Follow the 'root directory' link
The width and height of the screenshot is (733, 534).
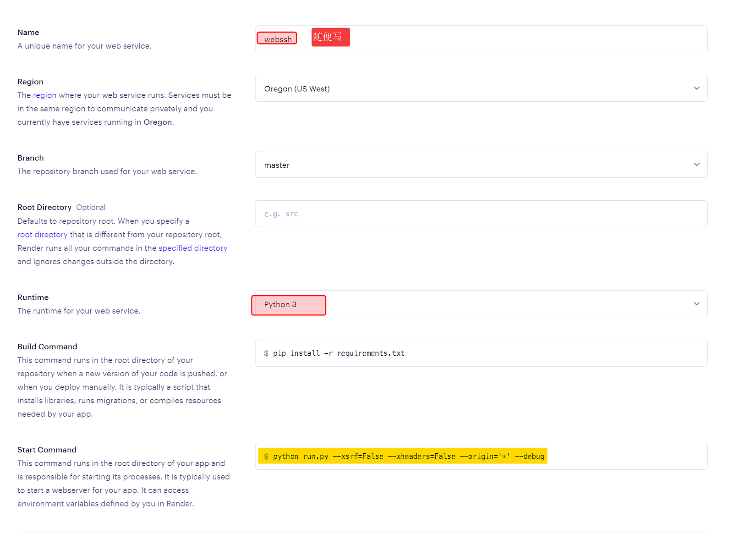click(42, 235)
